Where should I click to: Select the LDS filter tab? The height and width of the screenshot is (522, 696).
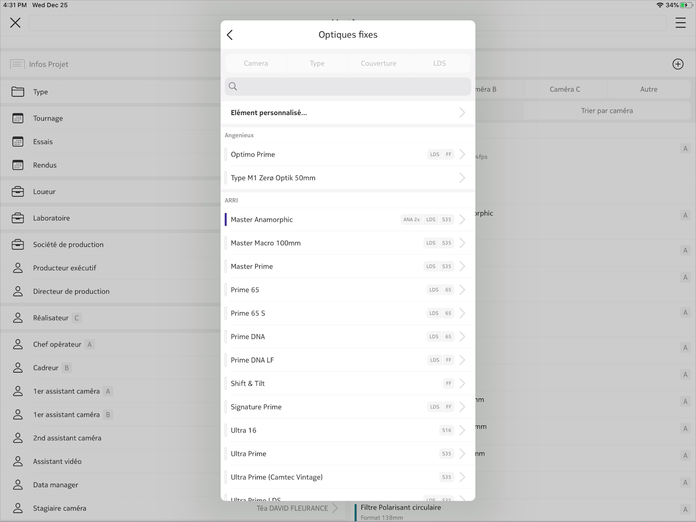[x=439, y=63]
